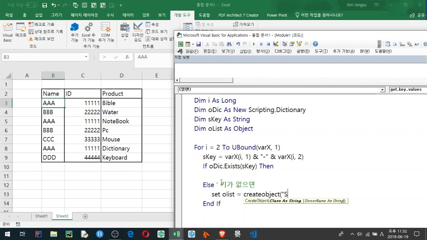Open 매크로 보안 (Macro Security)
The height and width of the screenshot is (240, 427).
coord(41,39)
